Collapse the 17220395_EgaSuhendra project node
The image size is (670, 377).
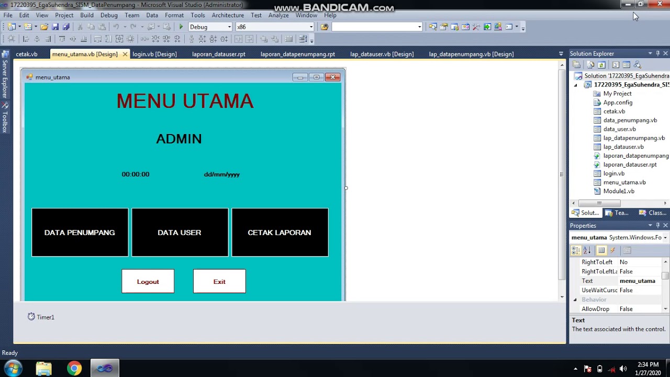pyautogui.click(x=576, y=85)
